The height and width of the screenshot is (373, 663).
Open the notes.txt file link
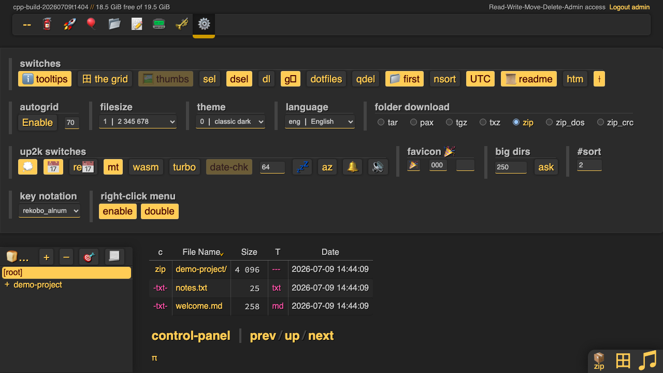191,288
